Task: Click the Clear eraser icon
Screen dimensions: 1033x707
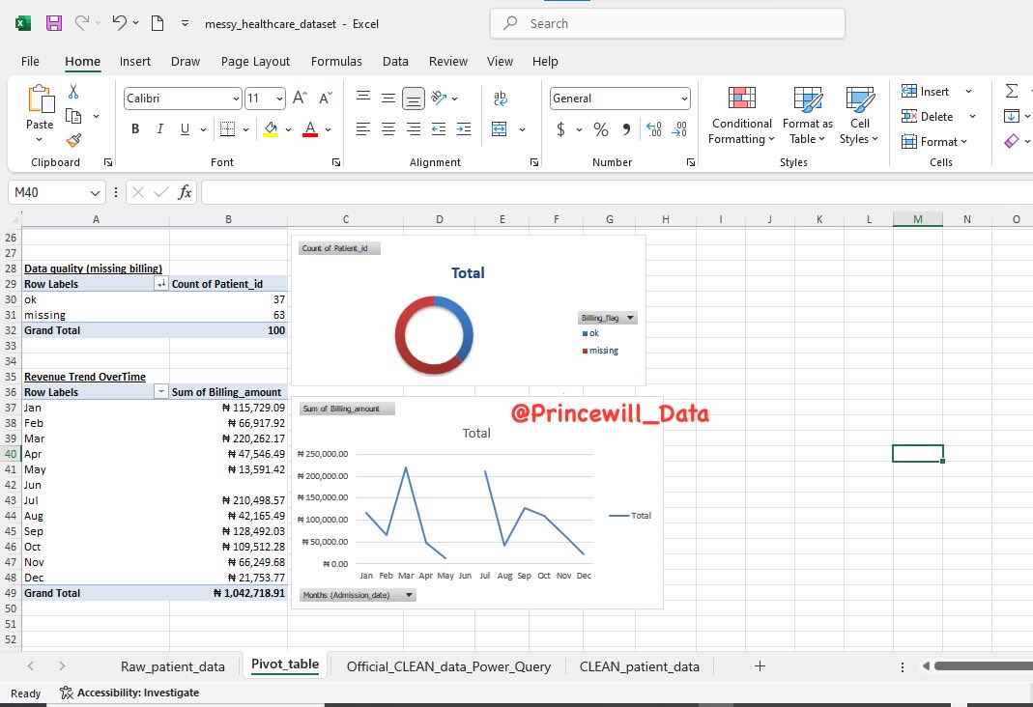Action: [1012, 141]
